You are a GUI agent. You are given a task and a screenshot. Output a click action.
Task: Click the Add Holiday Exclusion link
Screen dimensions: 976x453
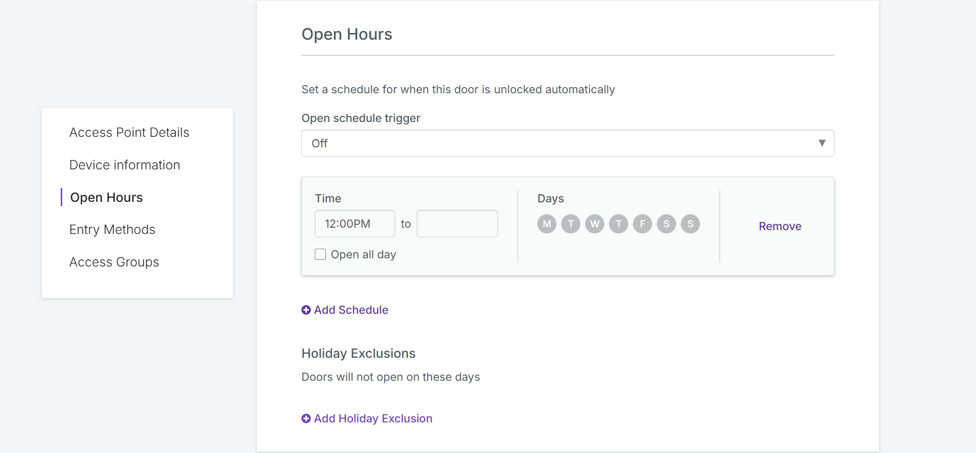[373, 419]
